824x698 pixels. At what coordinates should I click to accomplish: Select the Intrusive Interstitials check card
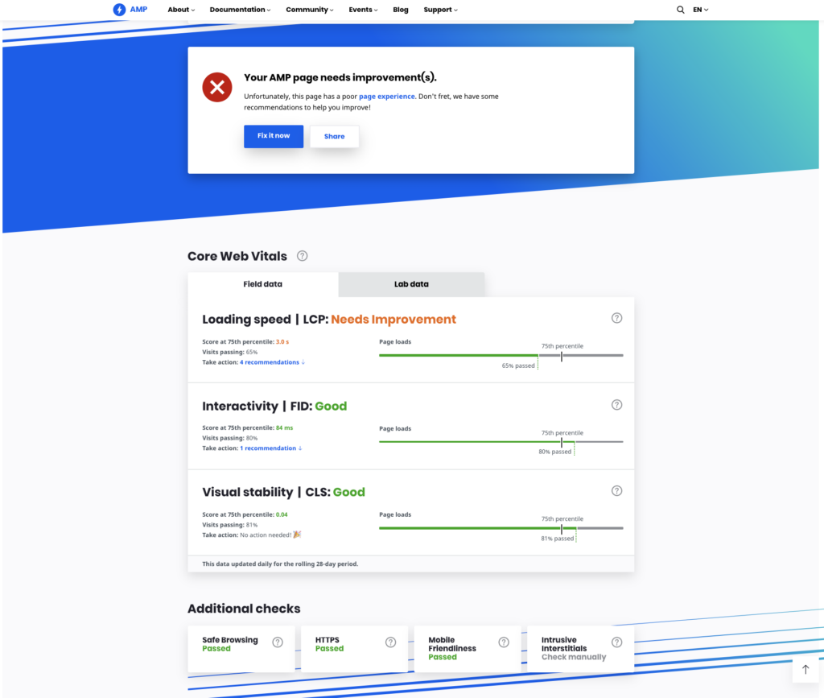pyautogui.click(x=581, y=649)
